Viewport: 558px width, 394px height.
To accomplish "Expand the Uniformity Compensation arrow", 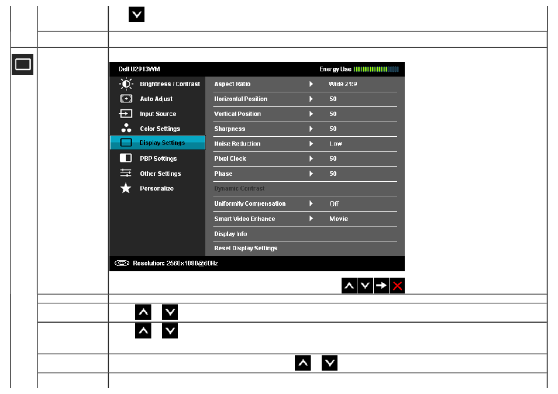I will [311, 203].
